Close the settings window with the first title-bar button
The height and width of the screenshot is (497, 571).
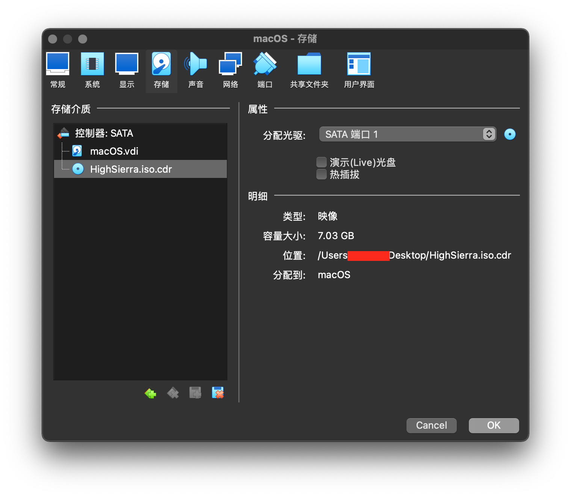[53, 39]
